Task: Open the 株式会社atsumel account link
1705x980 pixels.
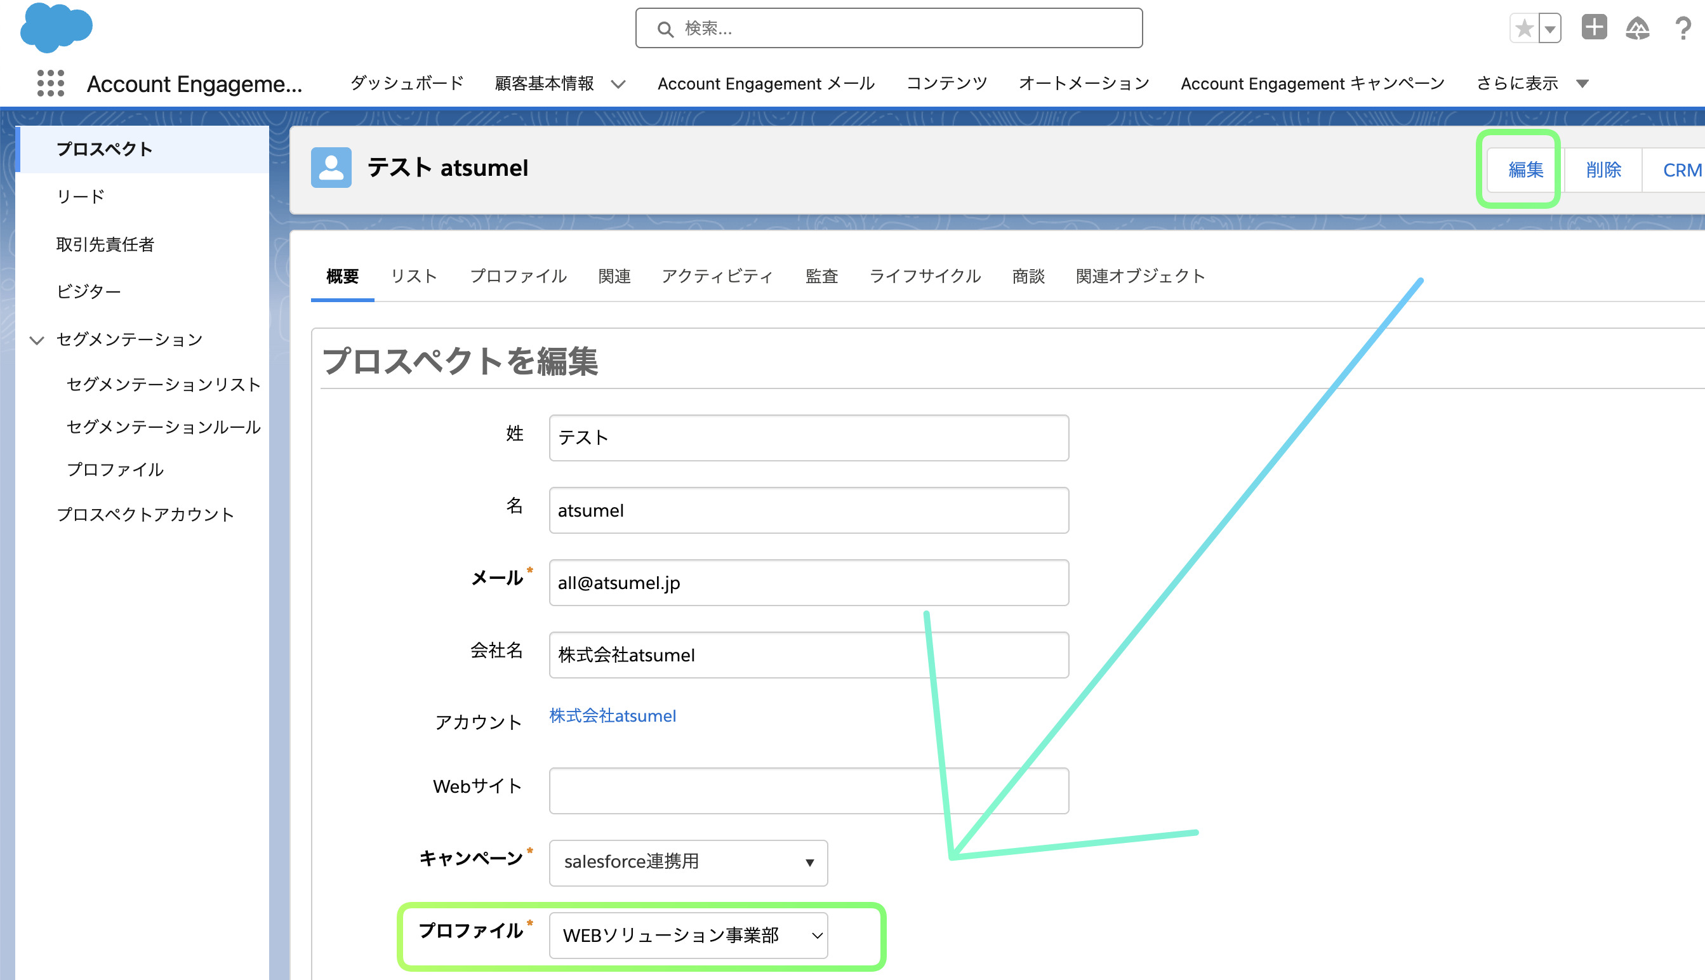Action: [x=613, y=715]
